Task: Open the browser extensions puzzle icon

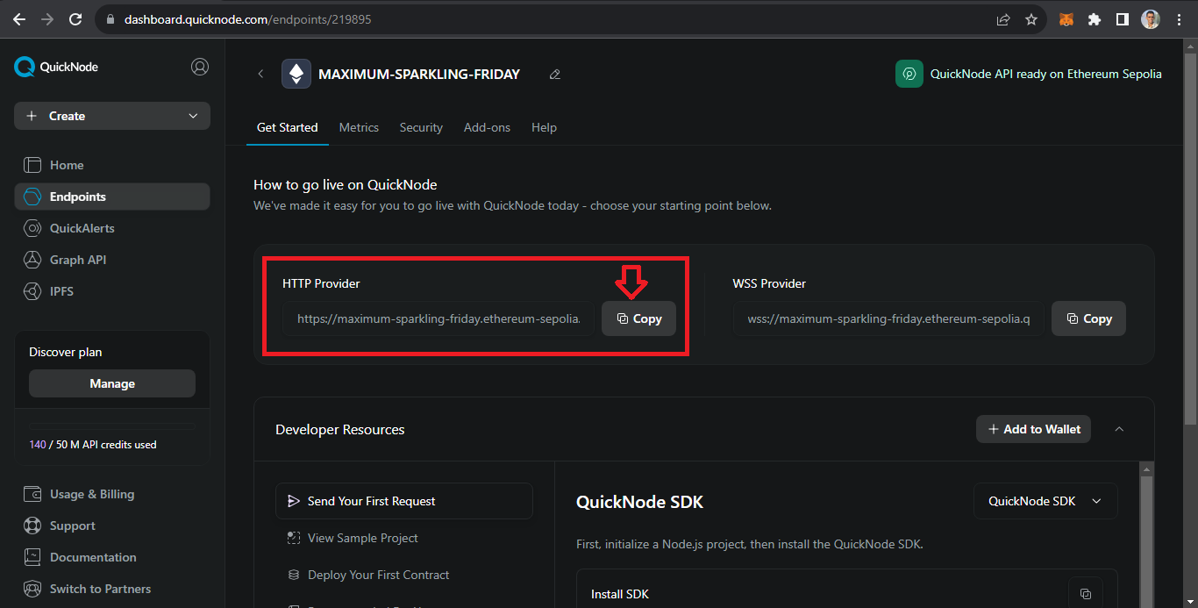Action: (1095, 19)
